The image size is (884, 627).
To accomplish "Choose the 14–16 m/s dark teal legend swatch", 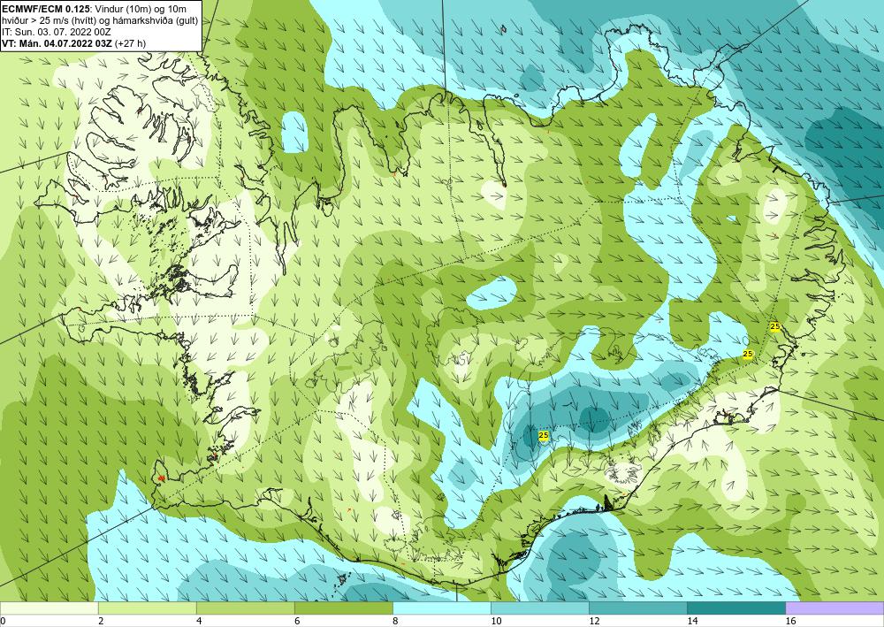I will point(735,608).
